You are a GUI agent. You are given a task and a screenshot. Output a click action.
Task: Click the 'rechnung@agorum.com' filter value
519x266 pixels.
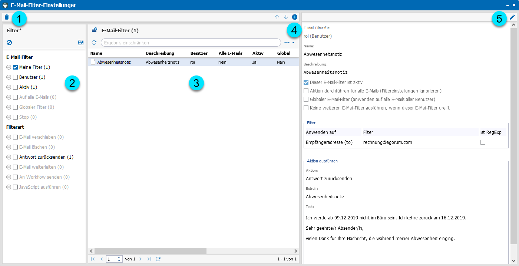pyautogui.click(x=387, y=142)
